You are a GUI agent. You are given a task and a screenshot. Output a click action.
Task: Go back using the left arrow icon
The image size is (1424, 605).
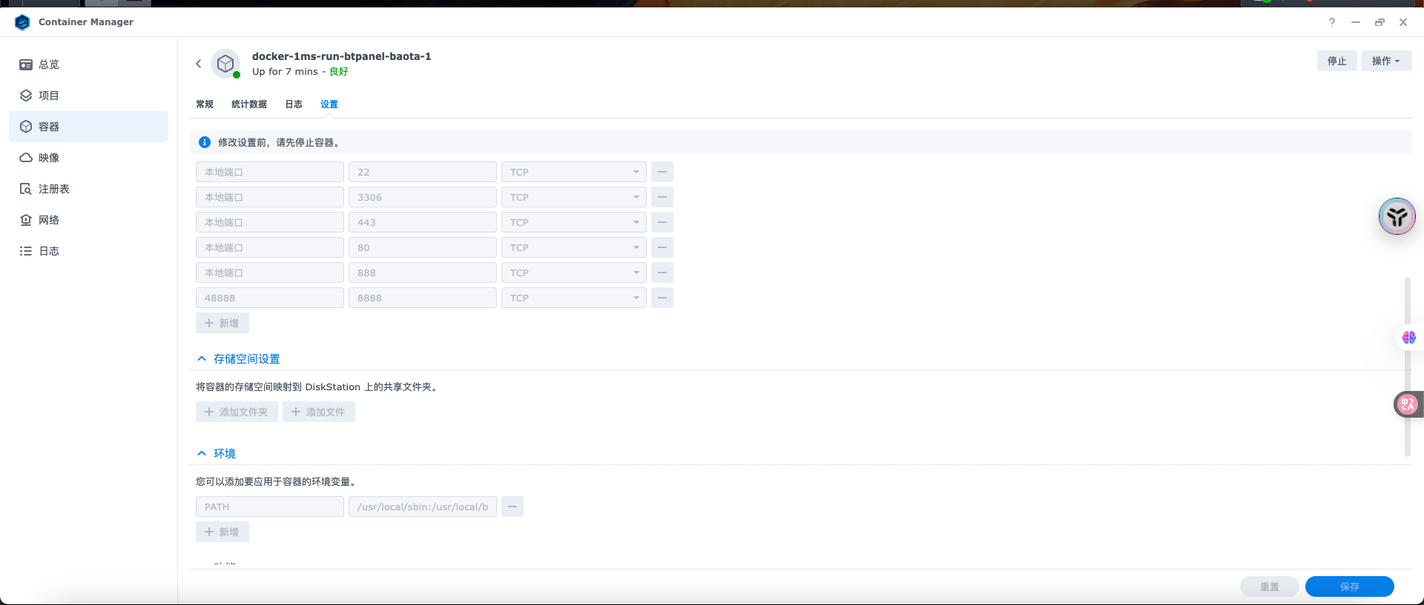coord(199,64)
